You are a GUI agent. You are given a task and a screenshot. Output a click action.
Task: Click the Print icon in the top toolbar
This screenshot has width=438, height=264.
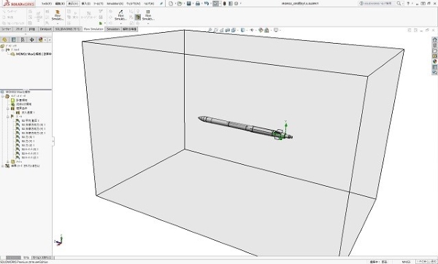[x=198, y=4]
